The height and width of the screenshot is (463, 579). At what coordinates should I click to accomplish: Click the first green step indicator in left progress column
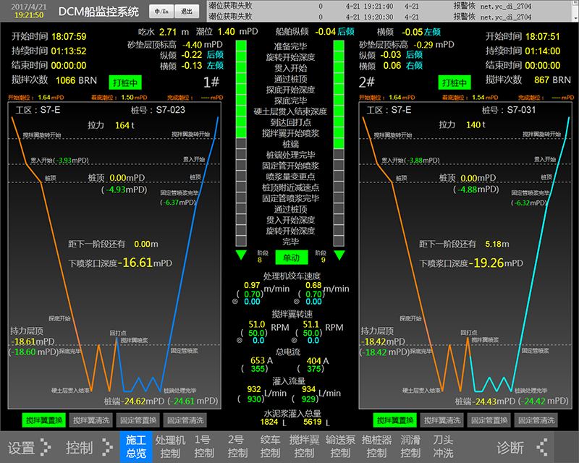pyautogui.click(x=241, y=46)
